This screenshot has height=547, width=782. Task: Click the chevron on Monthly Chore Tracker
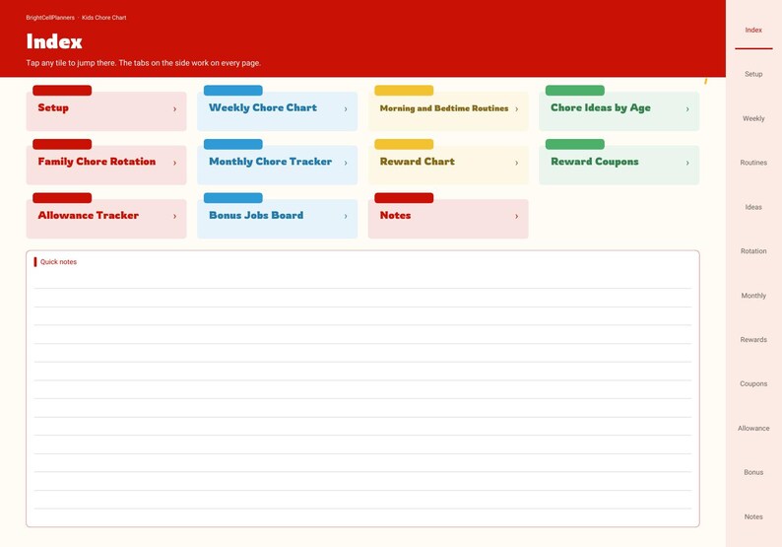tap(346, 163)
